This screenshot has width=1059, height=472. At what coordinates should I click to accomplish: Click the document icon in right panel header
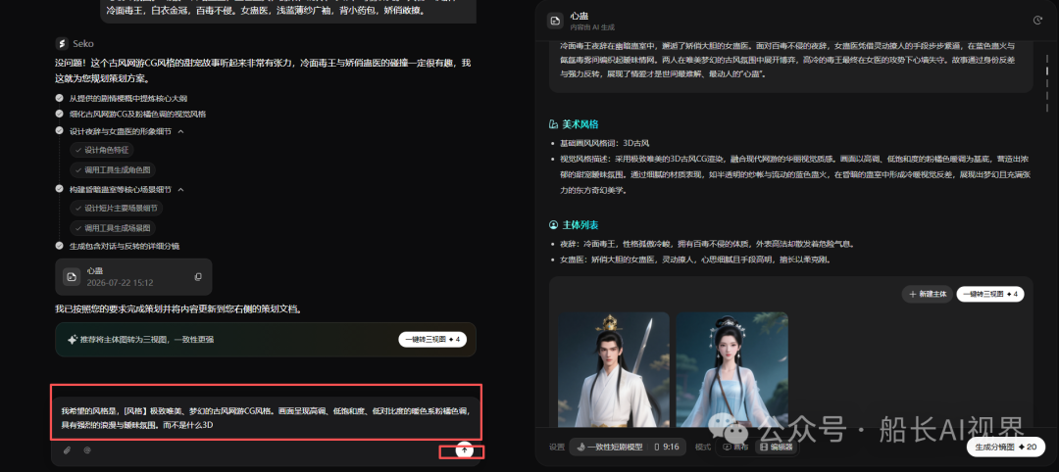[555, 21]
